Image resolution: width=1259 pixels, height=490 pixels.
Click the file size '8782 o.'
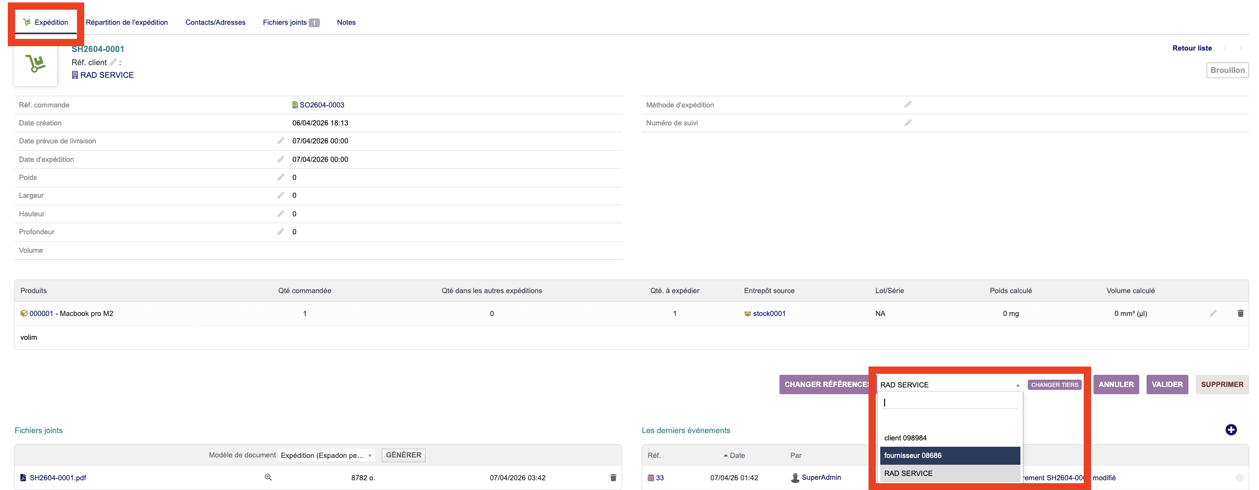coord(363,478)
